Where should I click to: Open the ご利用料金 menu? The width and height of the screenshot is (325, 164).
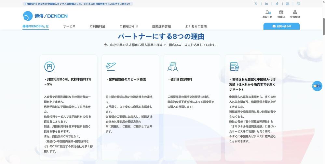(x=97, y=26)
